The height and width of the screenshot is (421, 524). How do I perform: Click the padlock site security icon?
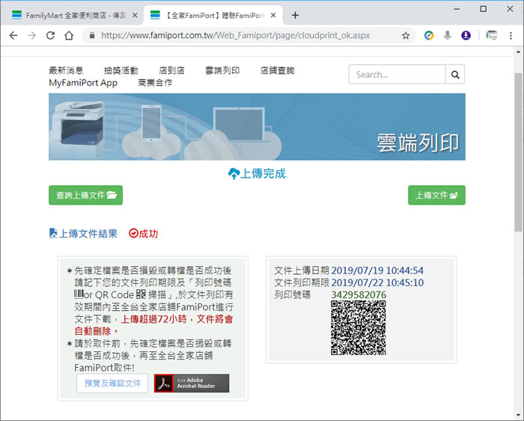tap(92, 35)
